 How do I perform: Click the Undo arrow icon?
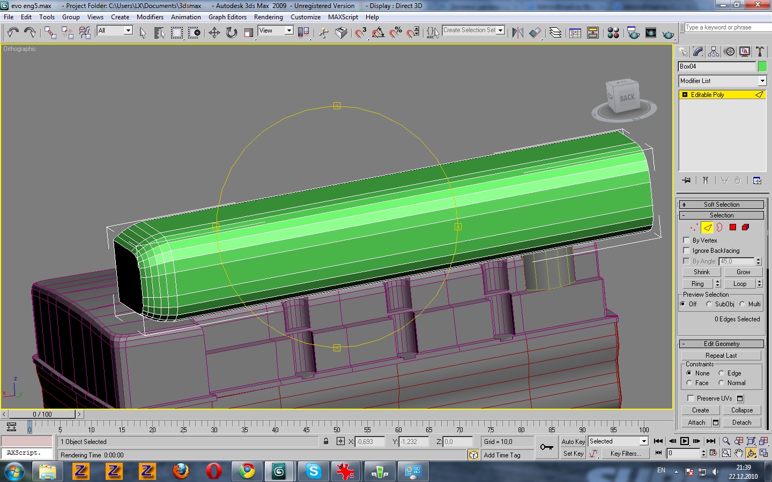pyautogui.click(x=13, y=33)
